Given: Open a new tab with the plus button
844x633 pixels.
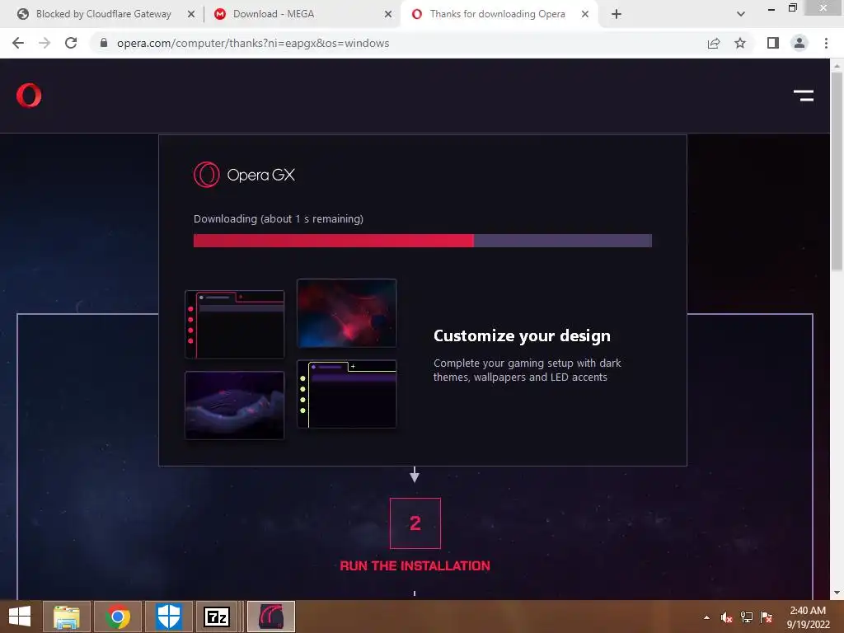Looking at the screenshot, I should click(617, 14).
